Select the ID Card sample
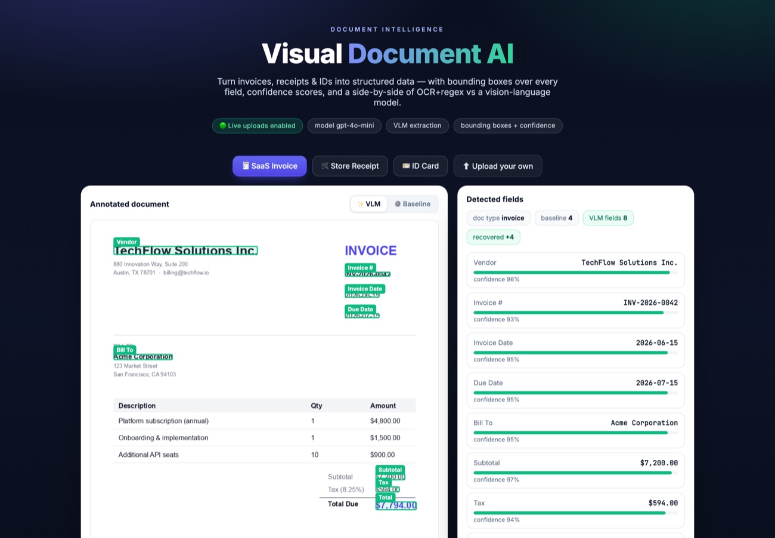775x538 pixels. tap(420, 166)
